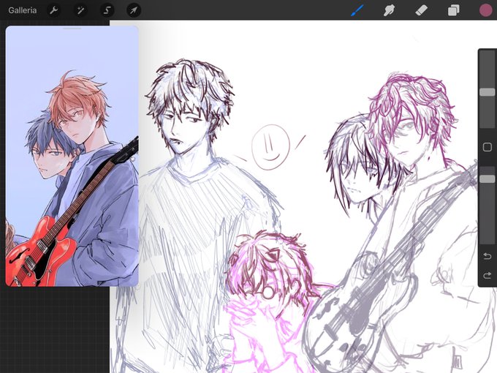Click the brush size slider handle
Viewport: 497px width, 373px height.
[x=487, y=92]
